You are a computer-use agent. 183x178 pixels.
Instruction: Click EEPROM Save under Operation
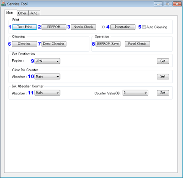pyautogui.click(x=108, y=44)
